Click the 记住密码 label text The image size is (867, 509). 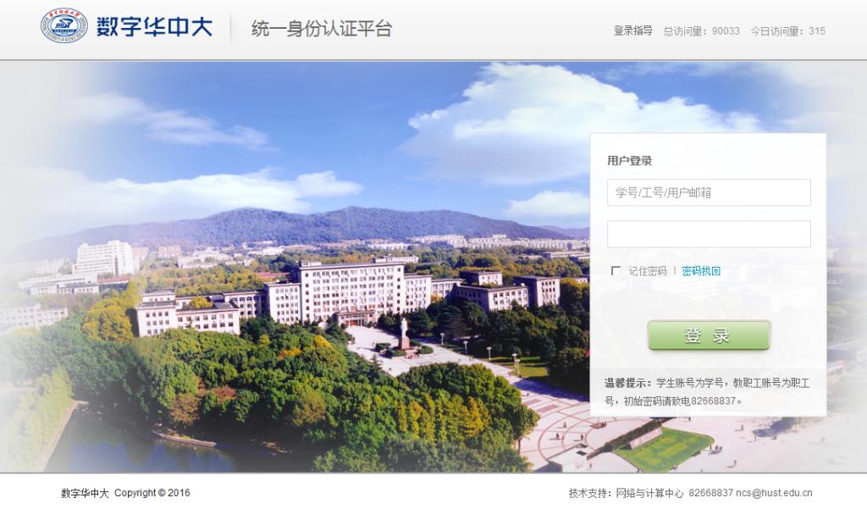[x=647, y=271]
